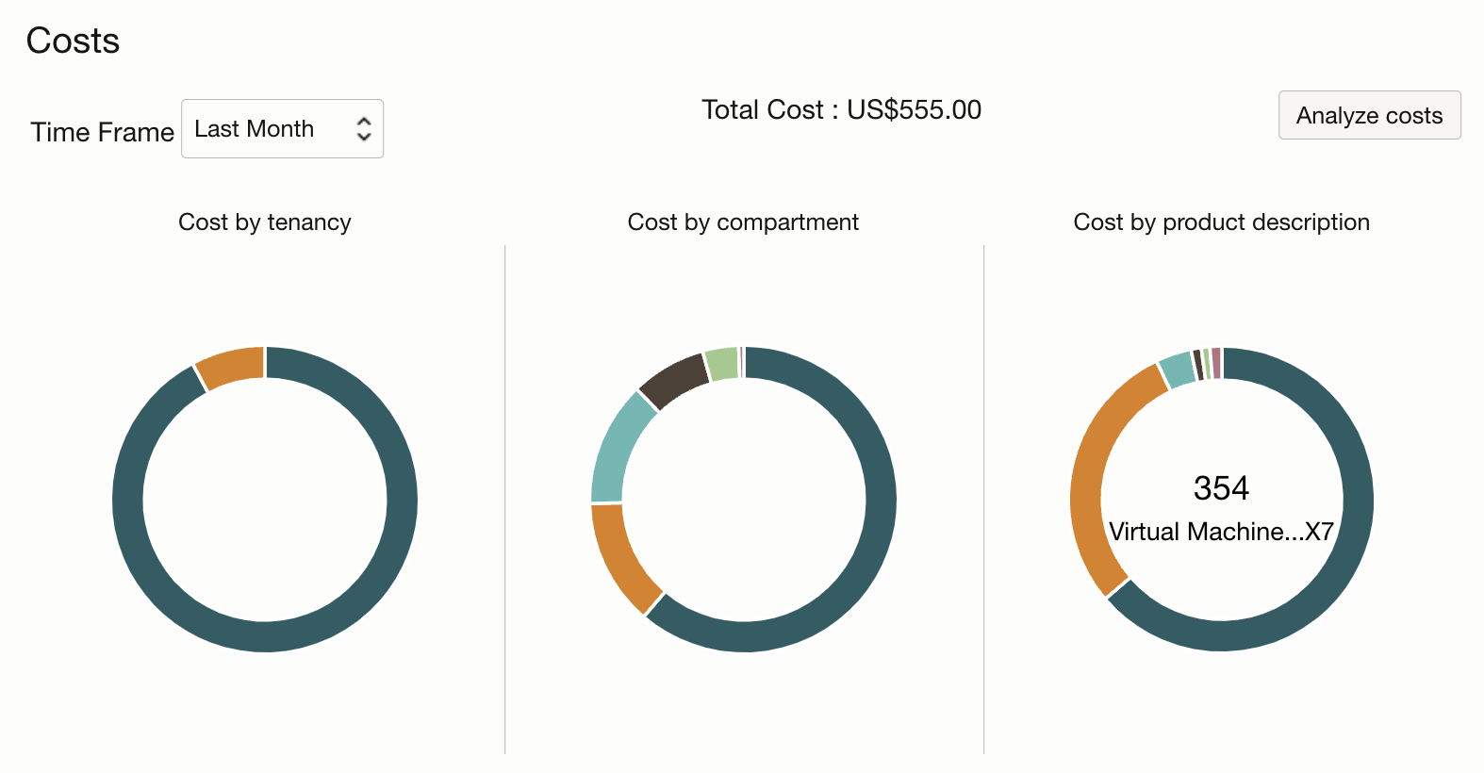Screen dimensions: 1484x773
Task: Click the Costs page heading
Action: [x=73, y=40]
